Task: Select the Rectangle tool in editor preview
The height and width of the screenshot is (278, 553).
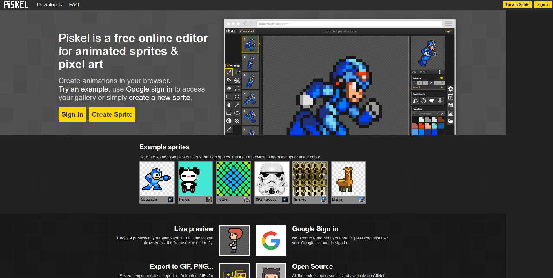Action: tap(229, 96)
